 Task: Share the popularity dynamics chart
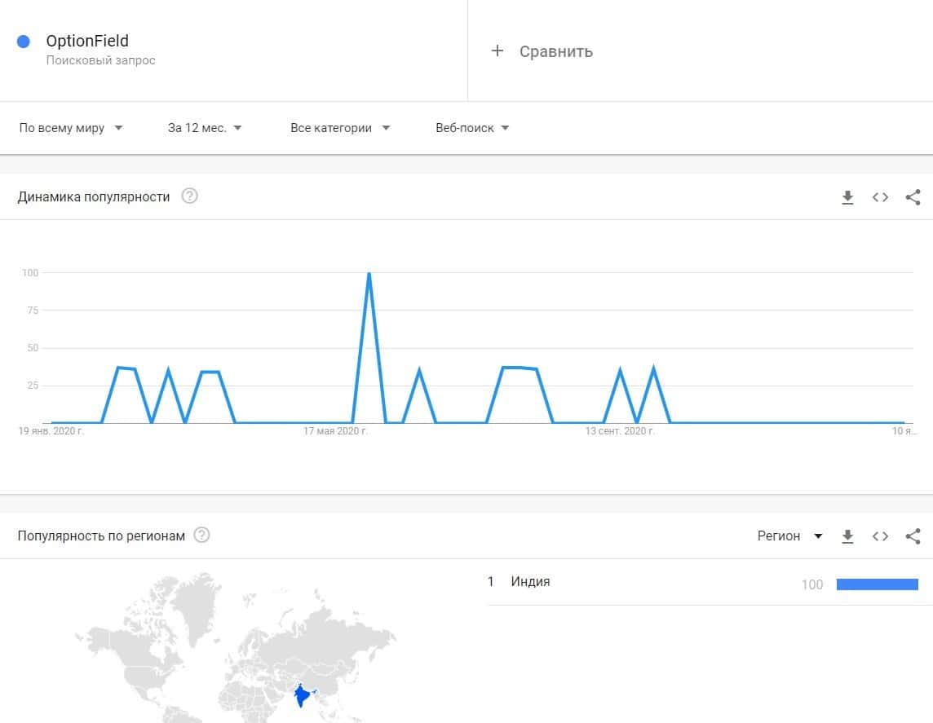[x=913, y=197]
